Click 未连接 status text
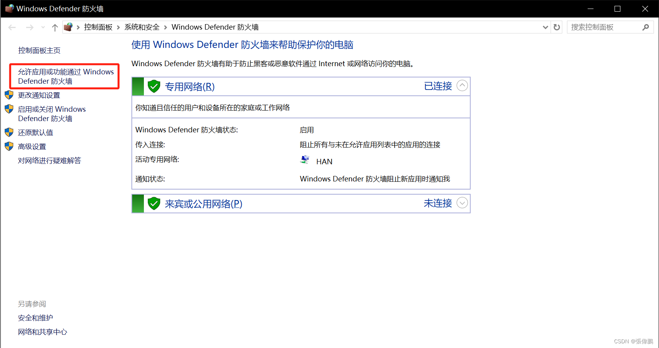 (438, 203)
